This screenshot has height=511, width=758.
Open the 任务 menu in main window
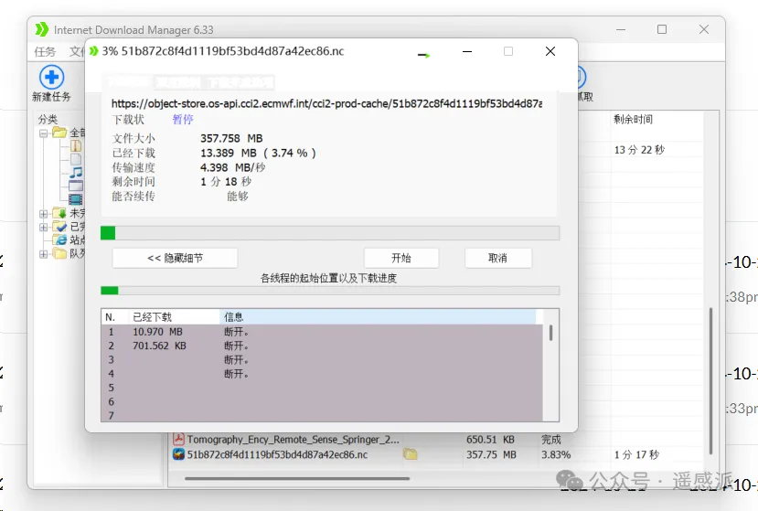(45, 51)
